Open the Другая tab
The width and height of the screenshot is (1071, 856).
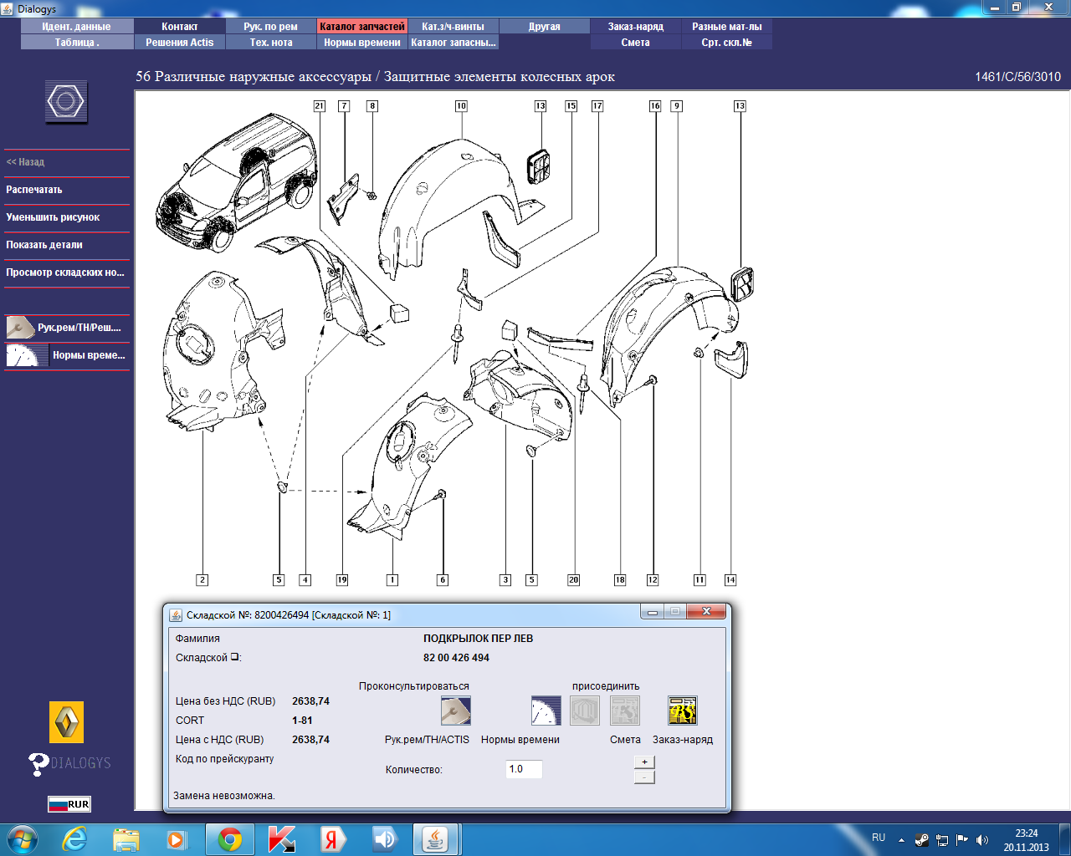(545, 27)
